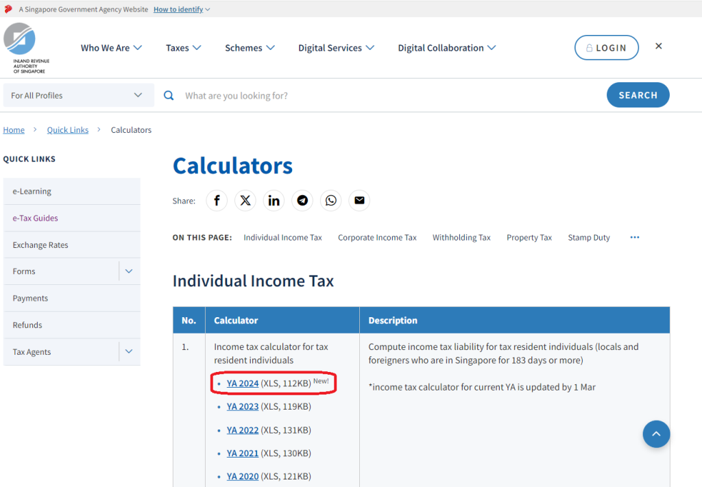Close the search bar with X
702x487 pixels.
pos(659,46)
